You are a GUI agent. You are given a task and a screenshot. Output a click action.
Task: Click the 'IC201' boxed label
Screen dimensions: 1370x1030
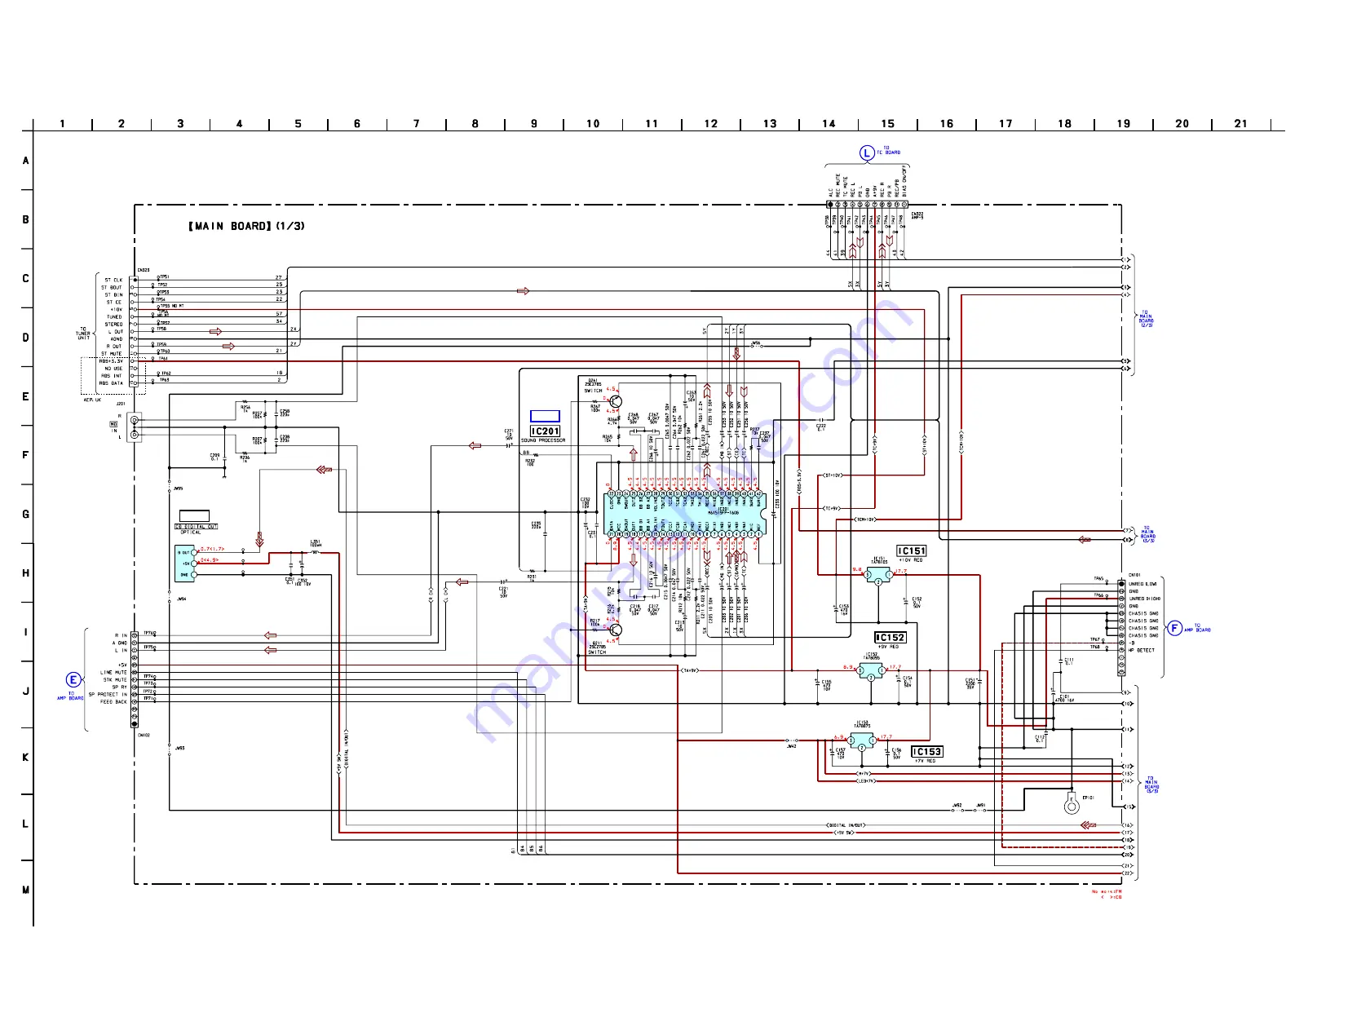coord(546,431)
